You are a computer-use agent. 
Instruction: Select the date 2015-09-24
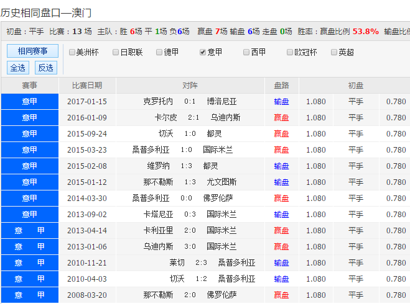(87, 134)
